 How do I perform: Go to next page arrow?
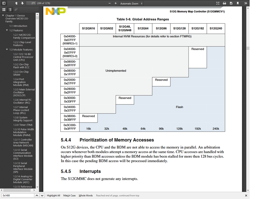click(x=22, y=3)
